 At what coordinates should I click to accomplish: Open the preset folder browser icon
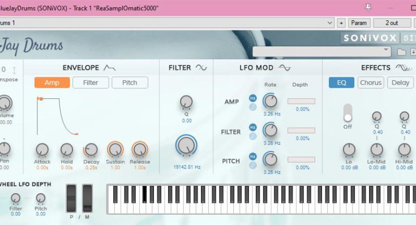point(401,52)
